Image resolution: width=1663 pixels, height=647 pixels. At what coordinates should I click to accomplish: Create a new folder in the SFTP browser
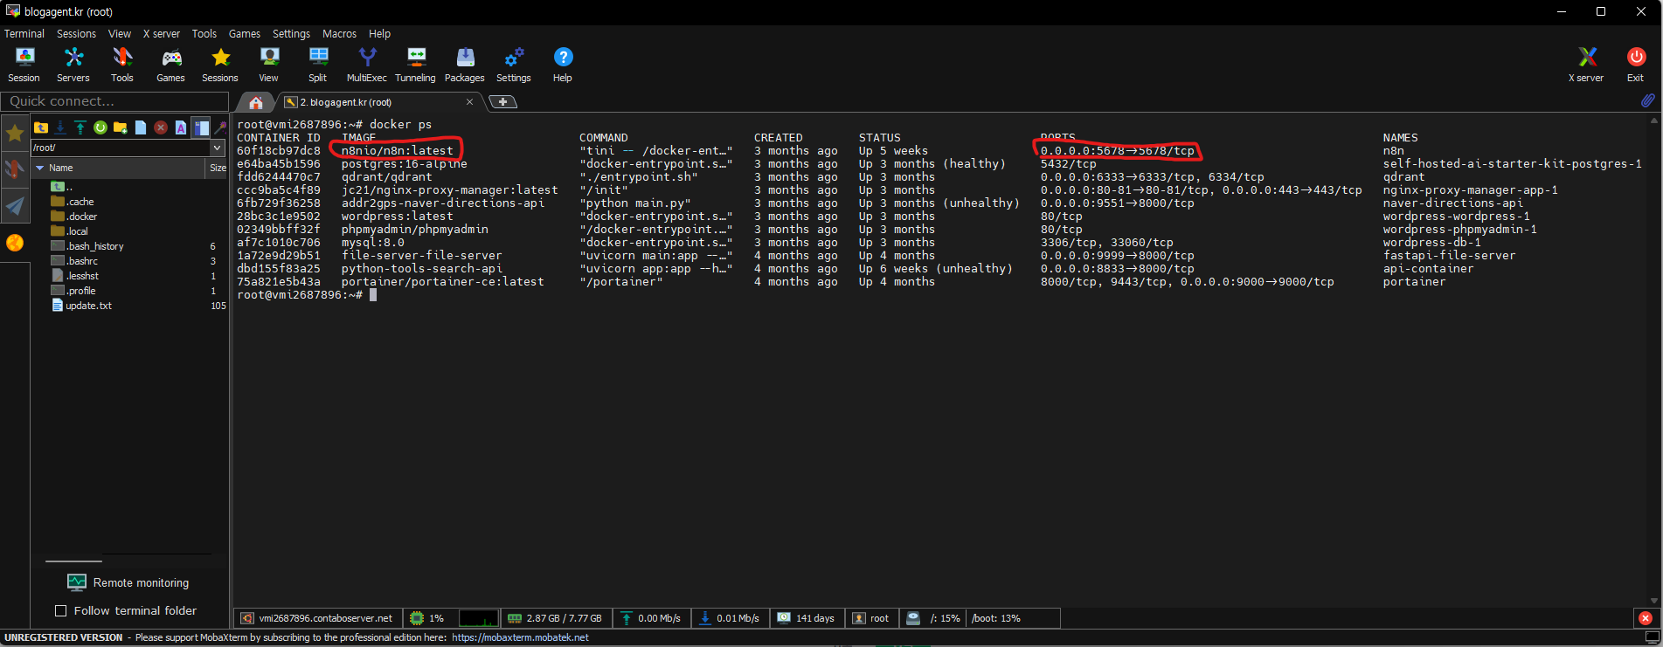tap(121, 127)
